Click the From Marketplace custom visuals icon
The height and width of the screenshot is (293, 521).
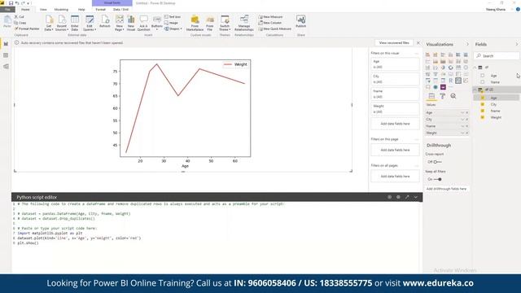(x=195, y=23)
